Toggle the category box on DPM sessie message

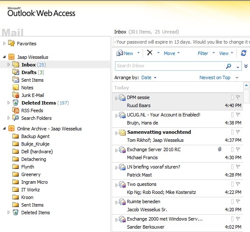pyautogui.click(x=232, y=97)
